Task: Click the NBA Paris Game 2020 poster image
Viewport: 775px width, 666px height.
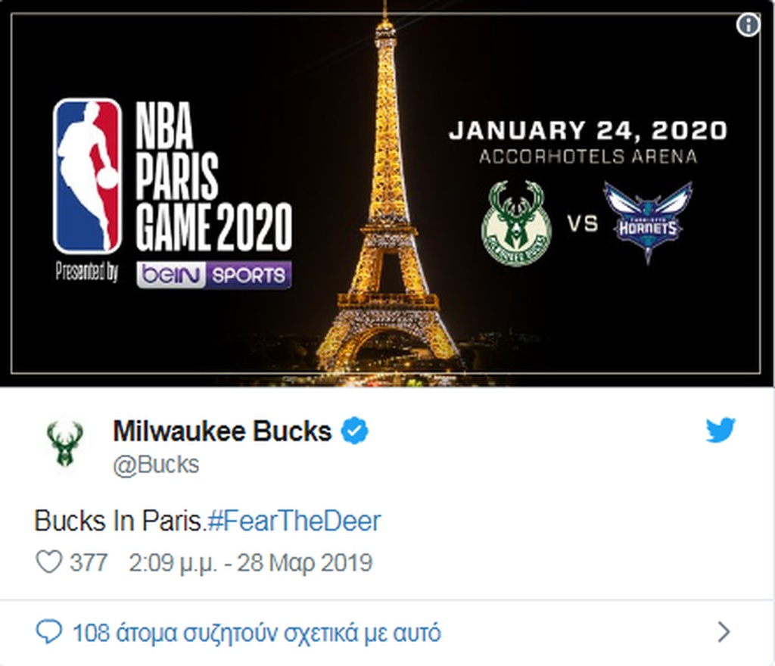Action: 387,193
